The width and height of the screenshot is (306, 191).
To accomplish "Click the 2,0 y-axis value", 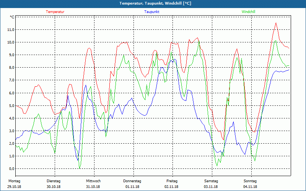I will pos(12,144).
